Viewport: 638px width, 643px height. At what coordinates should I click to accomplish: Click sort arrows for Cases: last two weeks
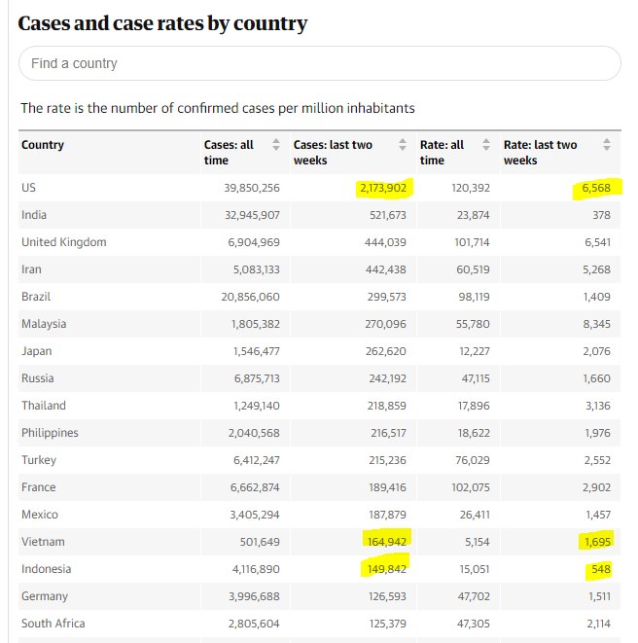coord(403,145)
